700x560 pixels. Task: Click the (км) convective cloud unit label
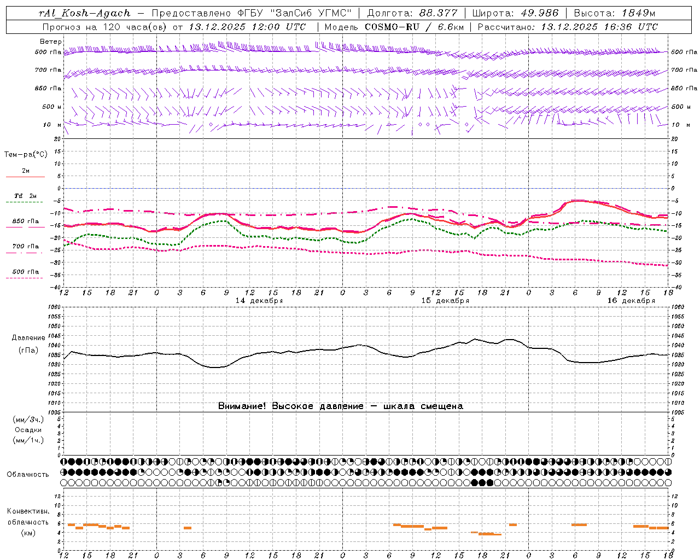(x=28, y=533)
